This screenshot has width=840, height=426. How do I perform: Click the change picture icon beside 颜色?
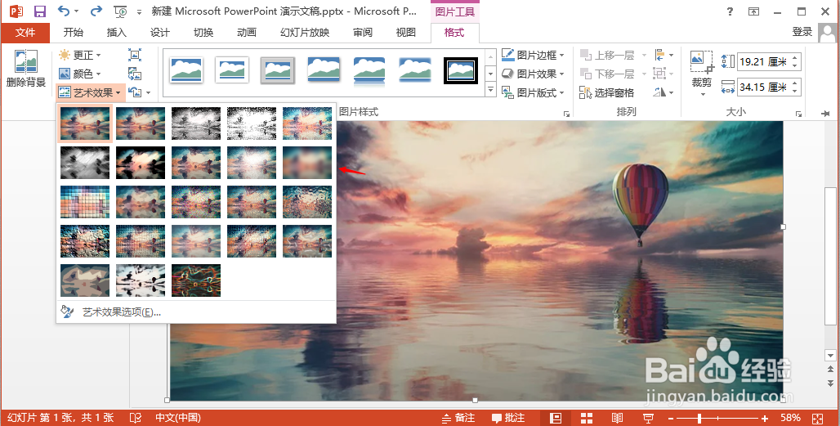pyautogui.click(x=135, y=74)
